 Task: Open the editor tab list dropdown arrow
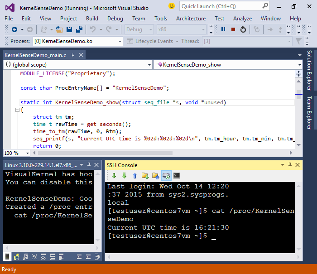pyautogui.click(x=300, y=55)
